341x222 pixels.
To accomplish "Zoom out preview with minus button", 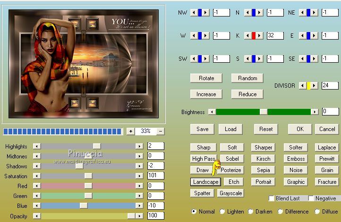I will click(x=161, y=131).
